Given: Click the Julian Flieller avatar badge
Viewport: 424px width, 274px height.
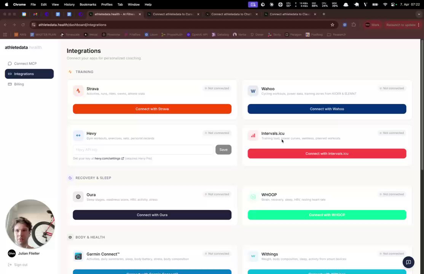Looking at the screenshot, I should 12,253.
